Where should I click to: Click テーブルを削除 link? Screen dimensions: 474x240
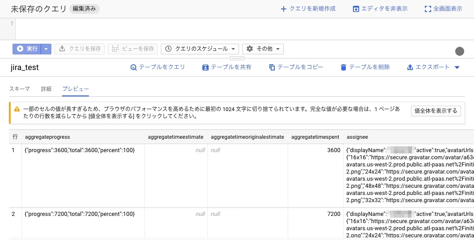[365, 67]
